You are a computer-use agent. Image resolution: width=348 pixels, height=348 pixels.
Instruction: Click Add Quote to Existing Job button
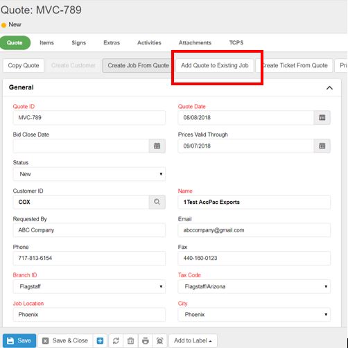[215, 66]
